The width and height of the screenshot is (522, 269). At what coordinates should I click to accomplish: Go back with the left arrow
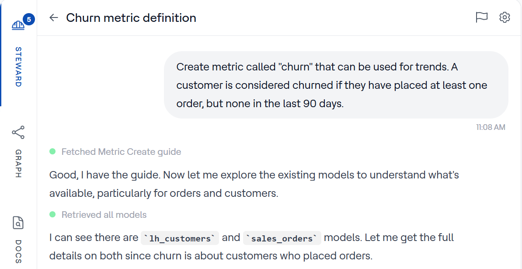[54, 17]
